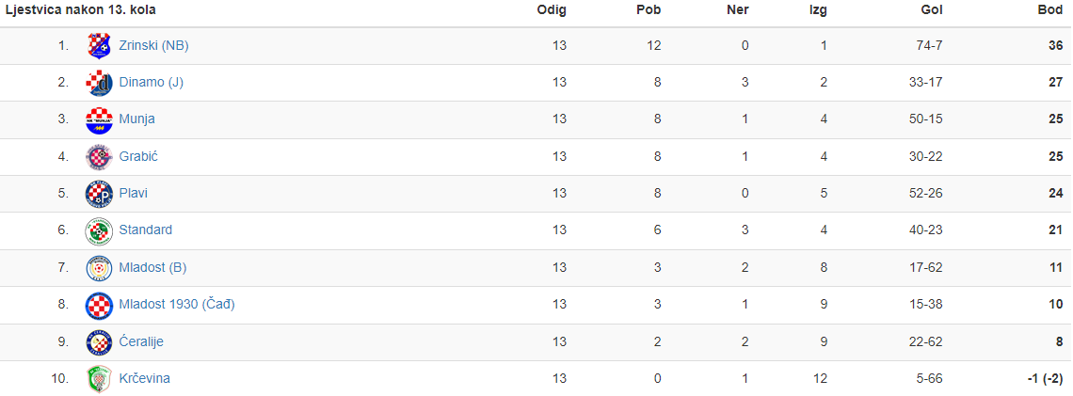
Task: Click the Mladost 1930 (Čađ) checkered crest
Action: click(99, 305)
